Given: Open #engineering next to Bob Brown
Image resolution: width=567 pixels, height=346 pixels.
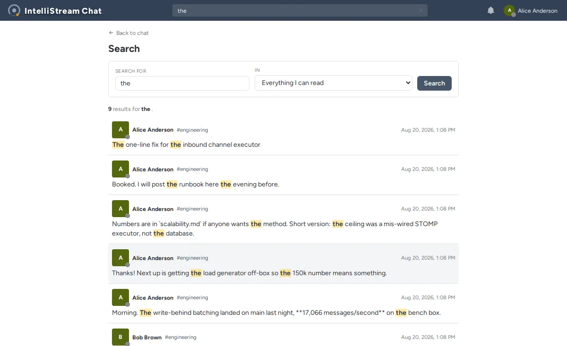Looking at the screenshot, I should tap(180, 338).
